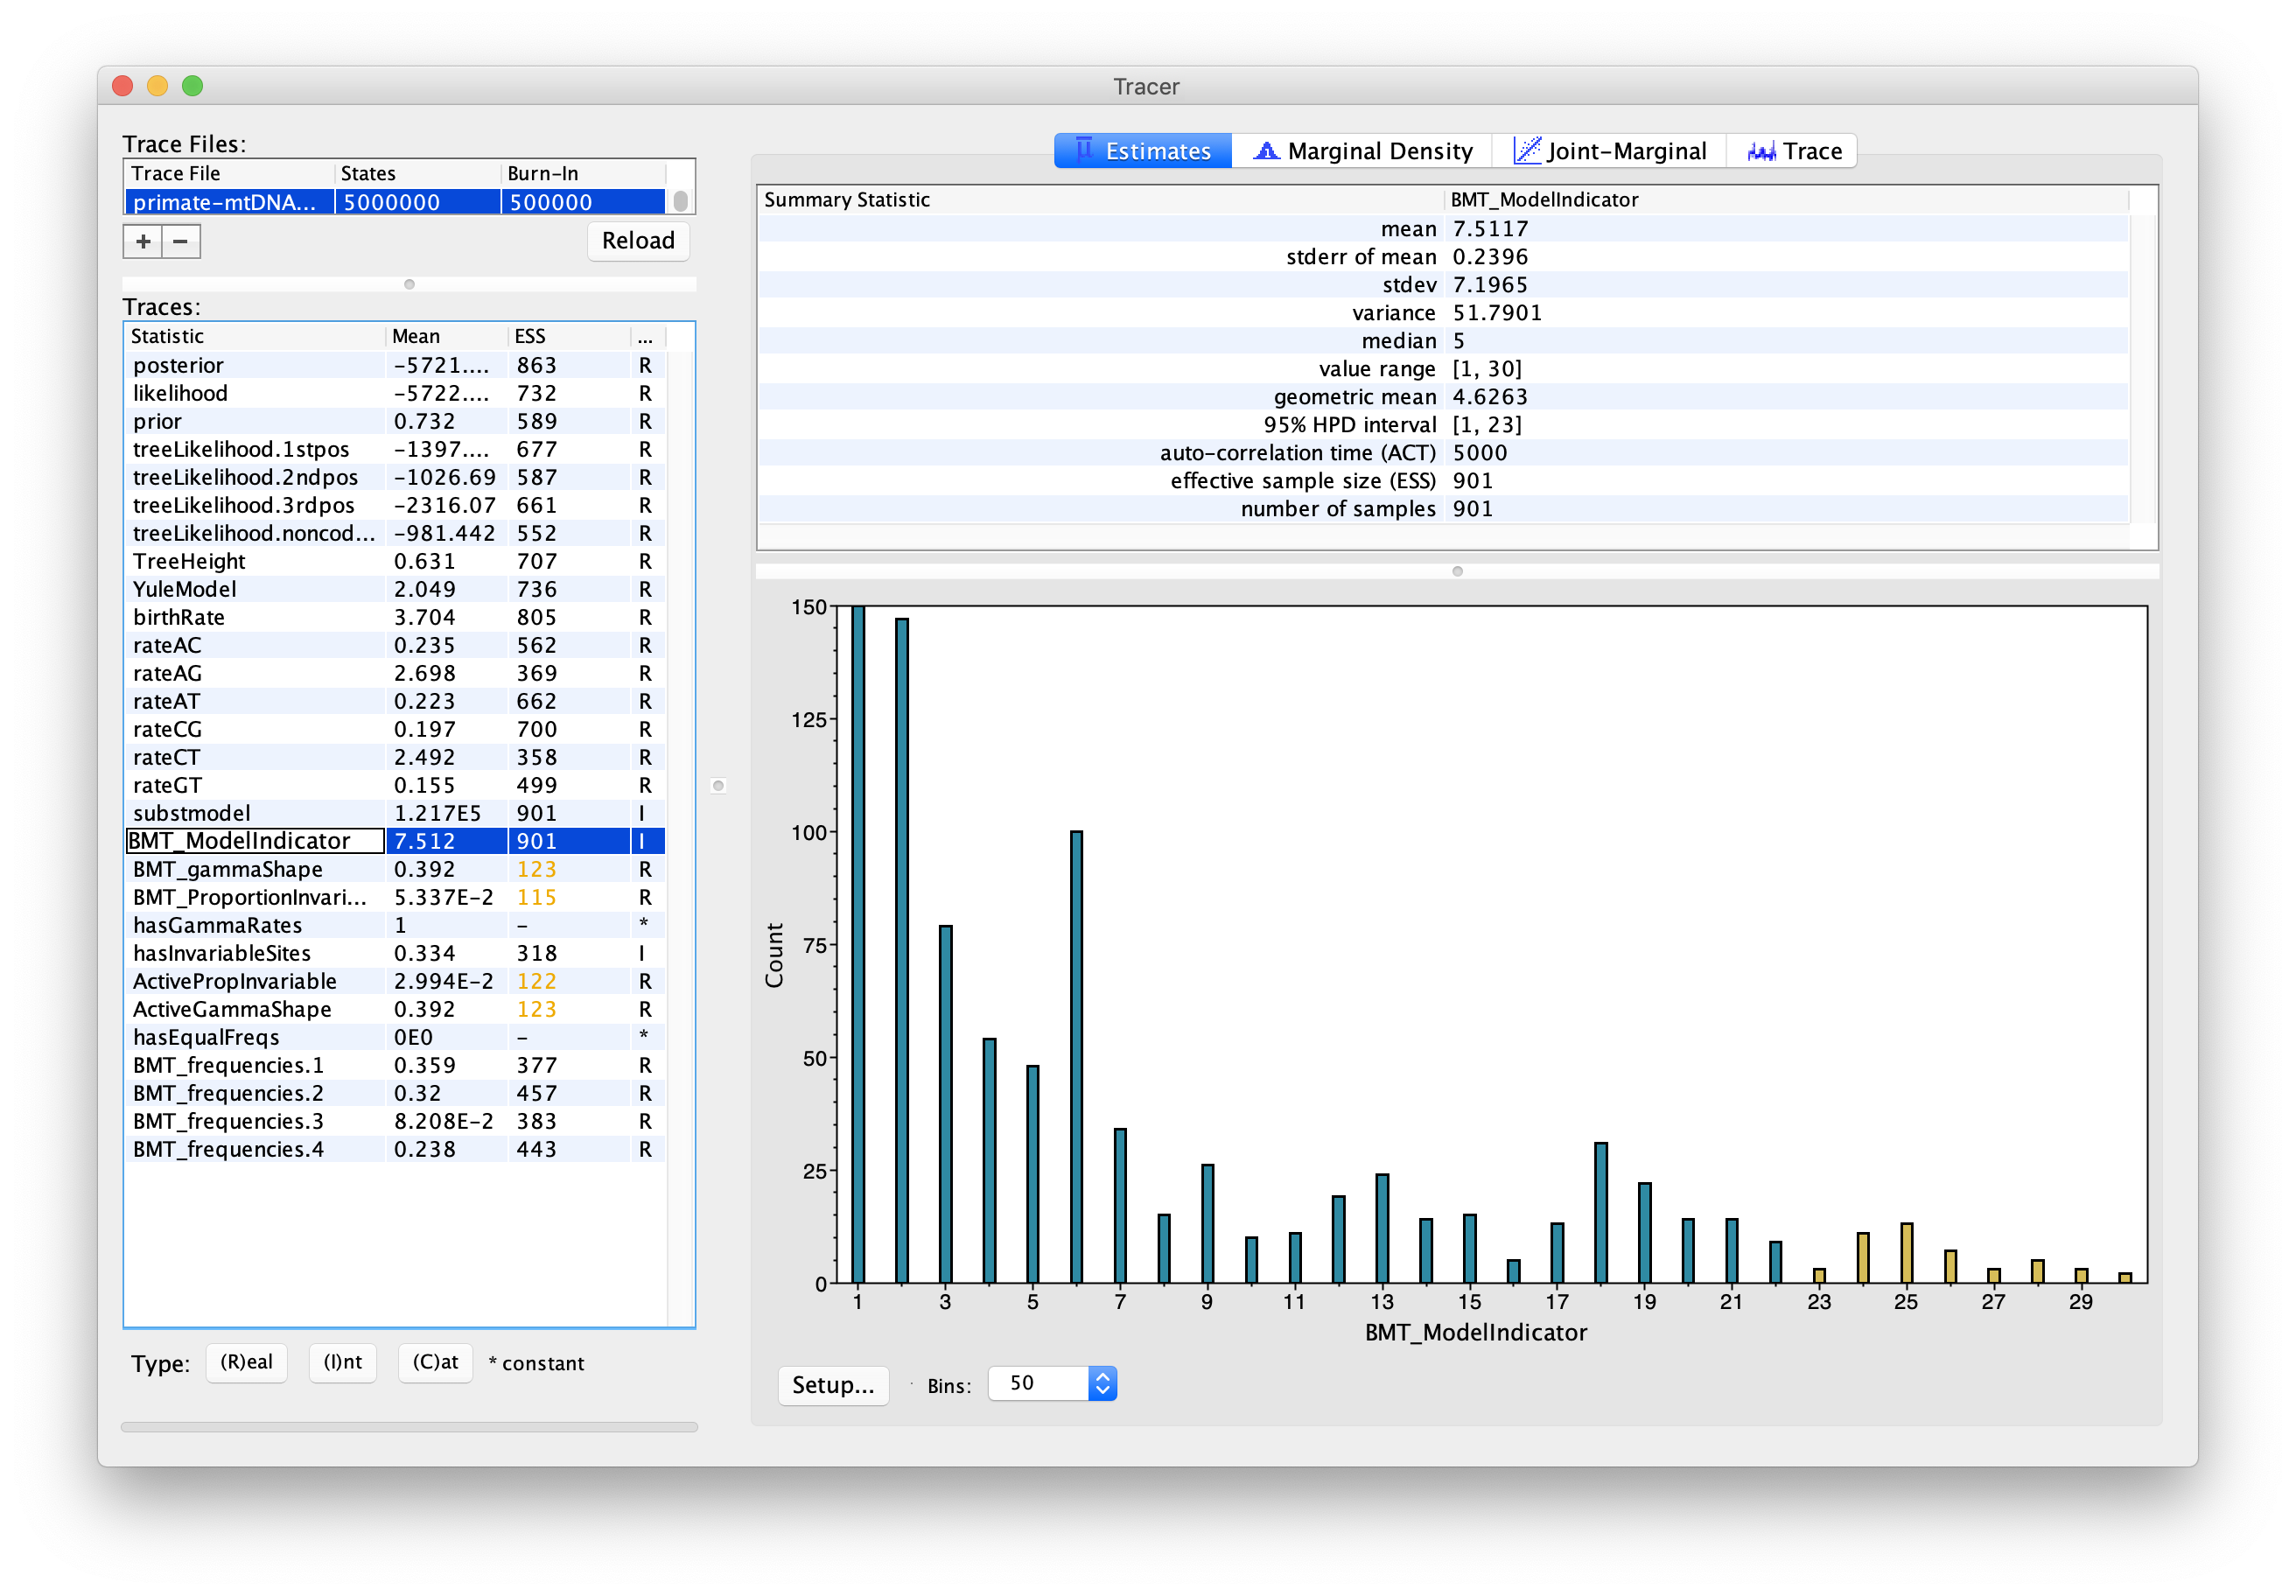The width and height of the screenshot is (2296, 1596).
Task: Click the split pane divider handle between panels
Action: [x=718, y=786]
